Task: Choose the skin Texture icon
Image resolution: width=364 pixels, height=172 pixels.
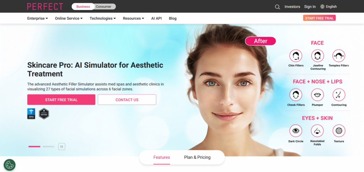Action: point(339,131)
